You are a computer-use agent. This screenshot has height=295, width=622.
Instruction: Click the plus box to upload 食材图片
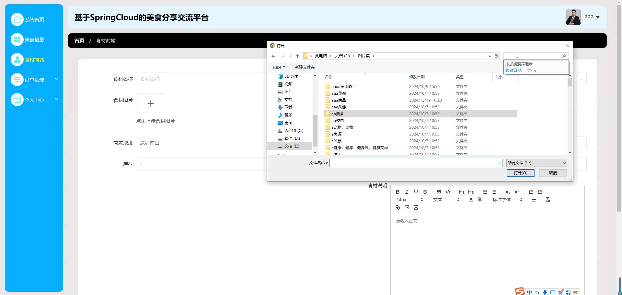pyautogui.click(x=151, y=104)
